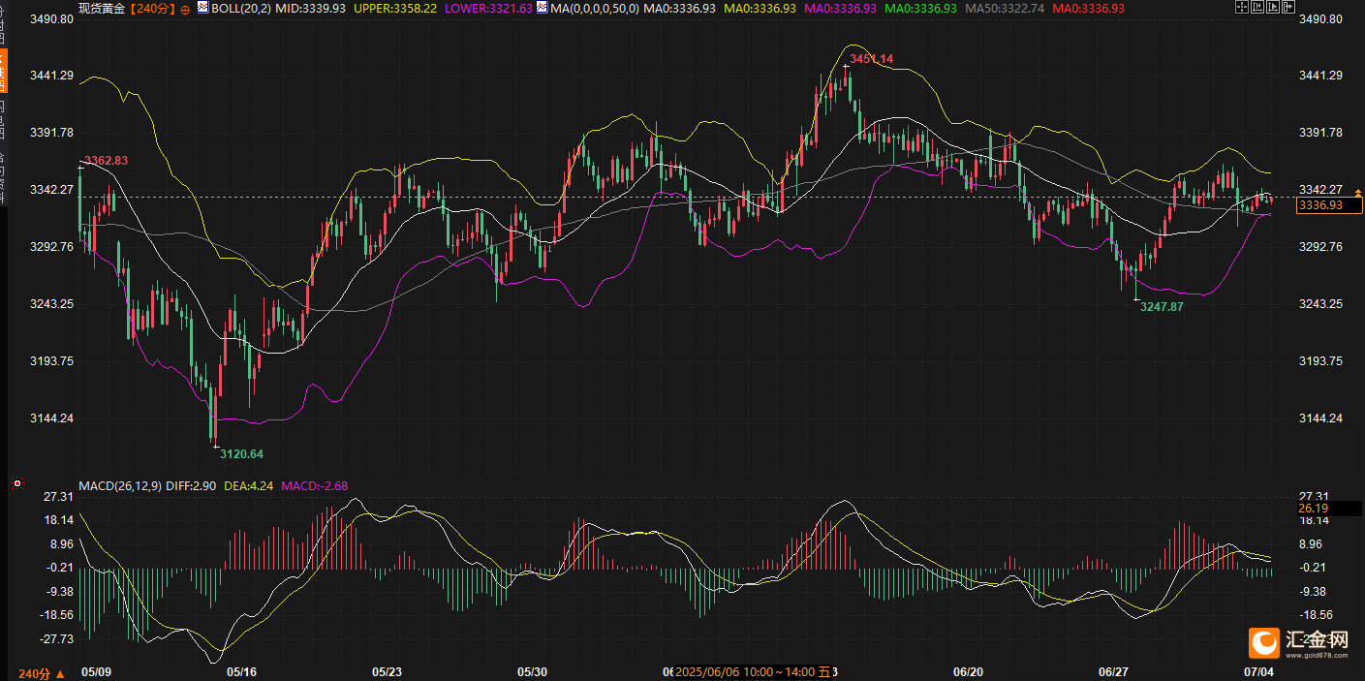Click the 07/04 date on time axis

pyautogui.click(x=1258, y=671)
